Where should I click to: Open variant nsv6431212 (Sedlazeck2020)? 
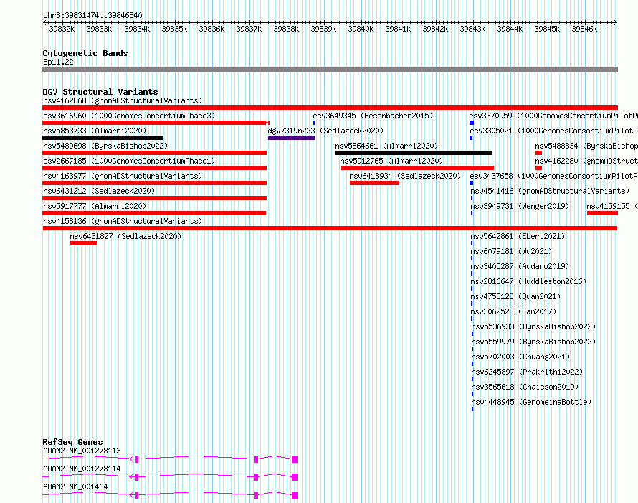(x=99, y=191)
